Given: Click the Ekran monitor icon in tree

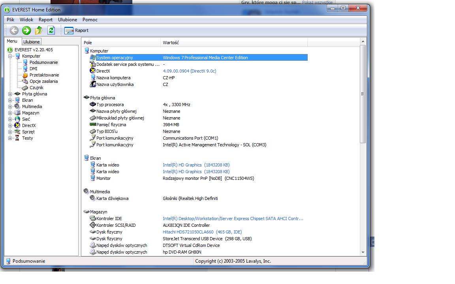Looking at the screenshot, I should coord(17,100).
